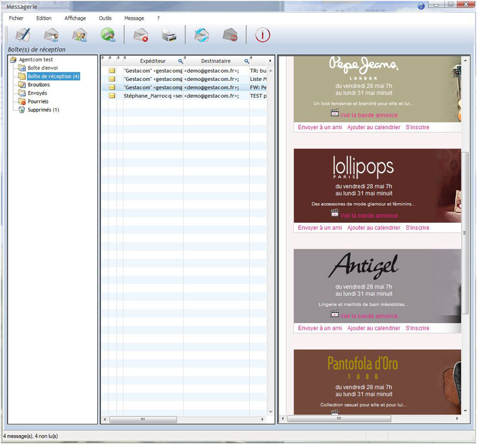Click the reply to sender envelope icon
The height and width of the screenshot is (444, 477).
tap(51, 35)
